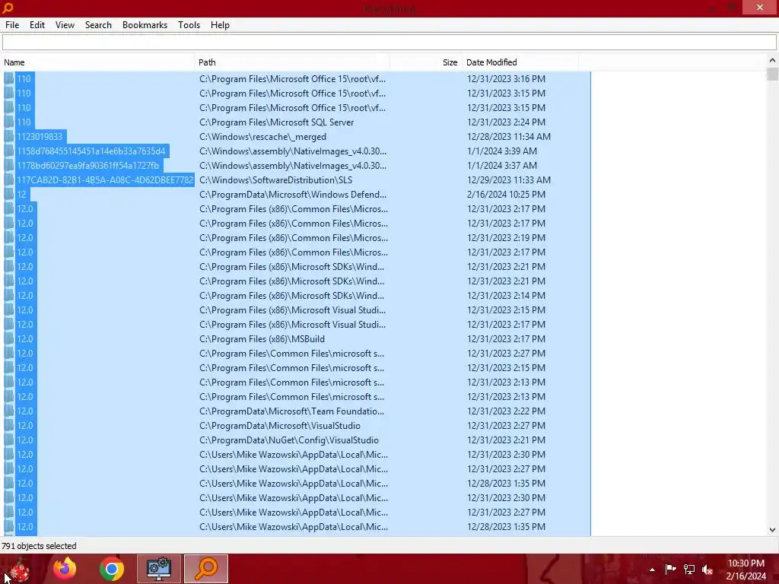The image size is (779, 584).
Task: Click the muted volume tray icon
Action: (707, 570)
